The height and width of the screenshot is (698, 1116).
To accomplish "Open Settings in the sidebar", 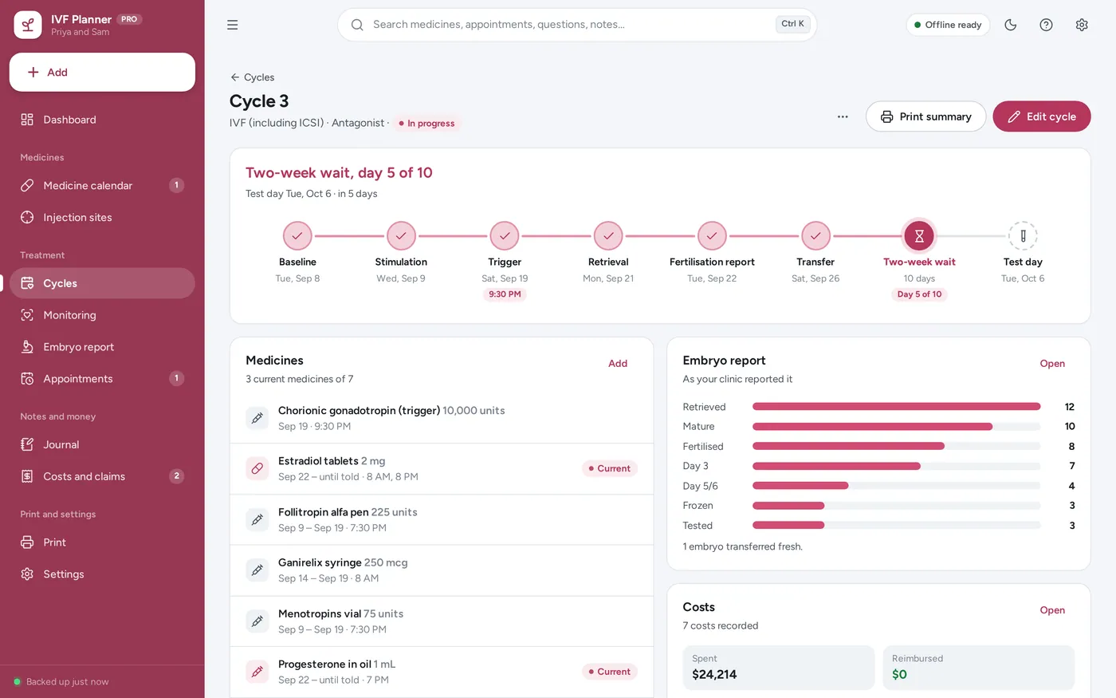I will click(102, 574).
